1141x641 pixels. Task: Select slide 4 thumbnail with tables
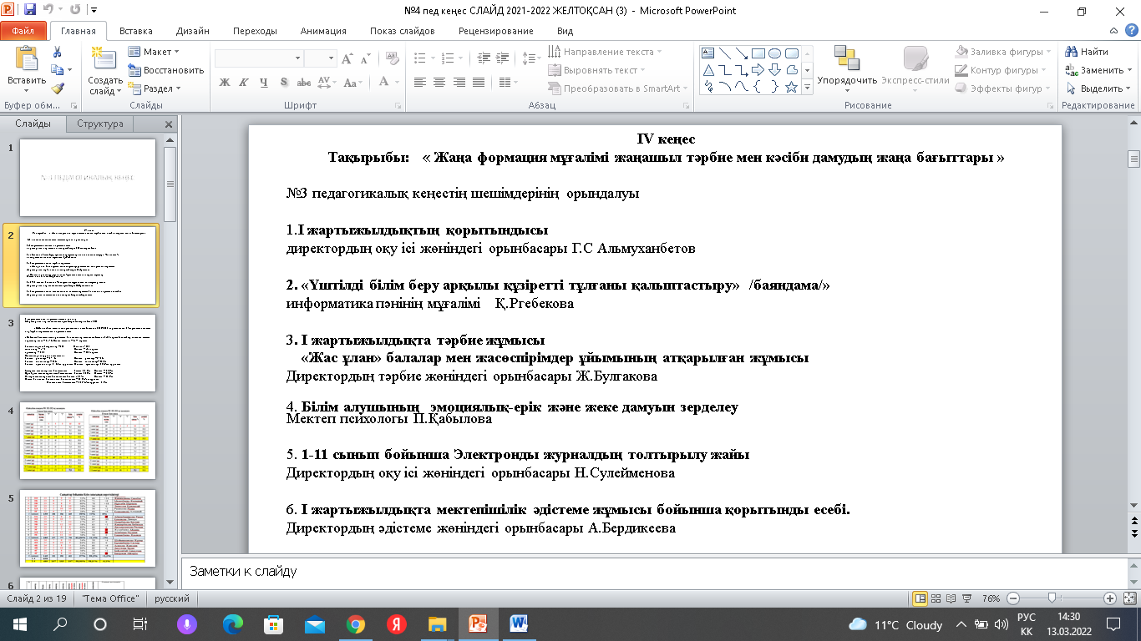coord(88,441)
